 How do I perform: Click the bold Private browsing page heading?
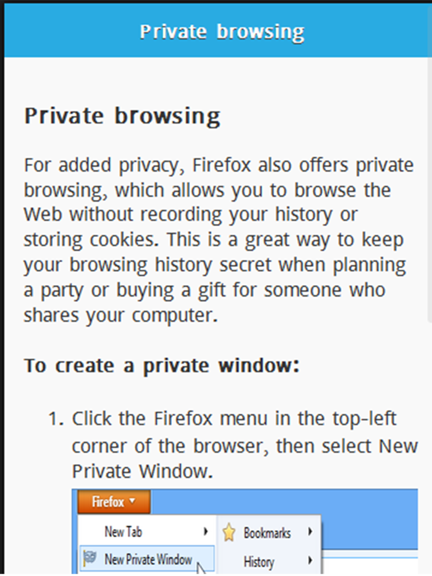point(122,116)
